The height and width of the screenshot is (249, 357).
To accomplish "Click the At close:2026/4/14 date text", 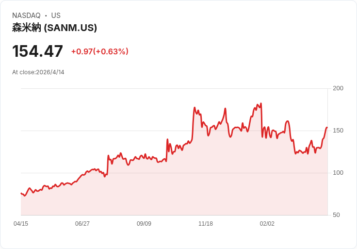I will point(38,72).
